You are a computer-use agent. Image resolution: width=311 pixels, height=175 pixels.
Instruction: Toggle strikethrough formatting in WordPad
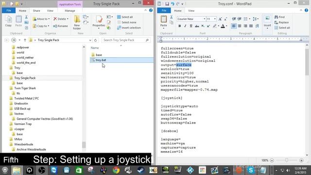point(197,26)
